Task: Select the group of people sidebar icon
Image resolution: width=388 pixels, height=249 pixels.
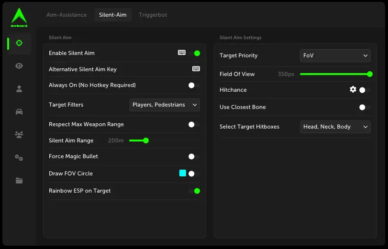Action: point(19,135)
